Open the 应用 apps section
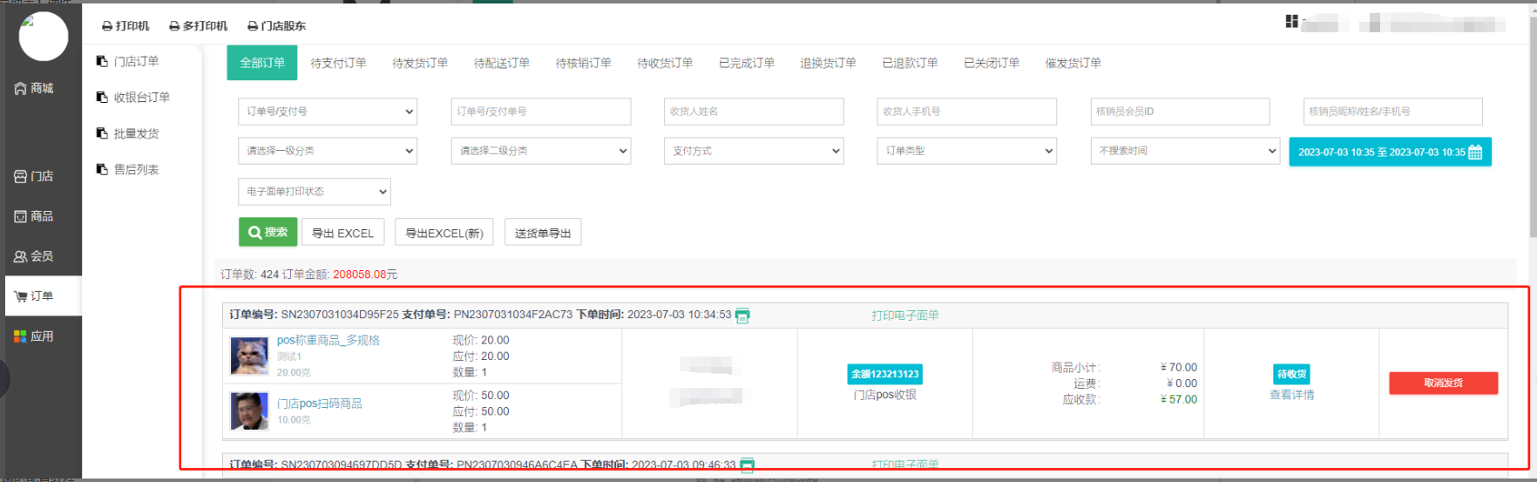1537x482 pixels. coord(34,336)
